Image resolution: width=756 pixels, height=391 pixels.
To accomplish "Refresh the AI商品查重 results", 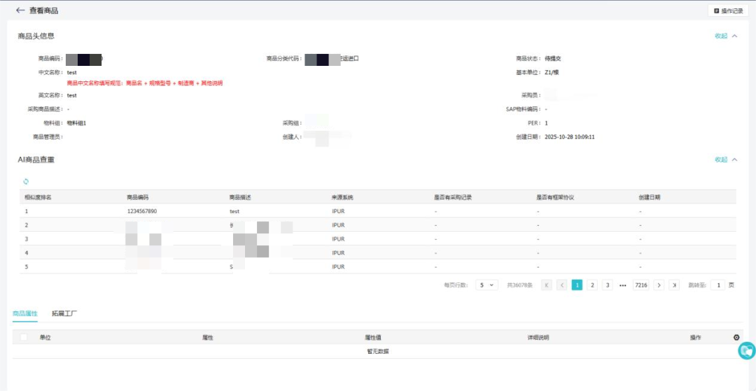I will click(26, 181).
